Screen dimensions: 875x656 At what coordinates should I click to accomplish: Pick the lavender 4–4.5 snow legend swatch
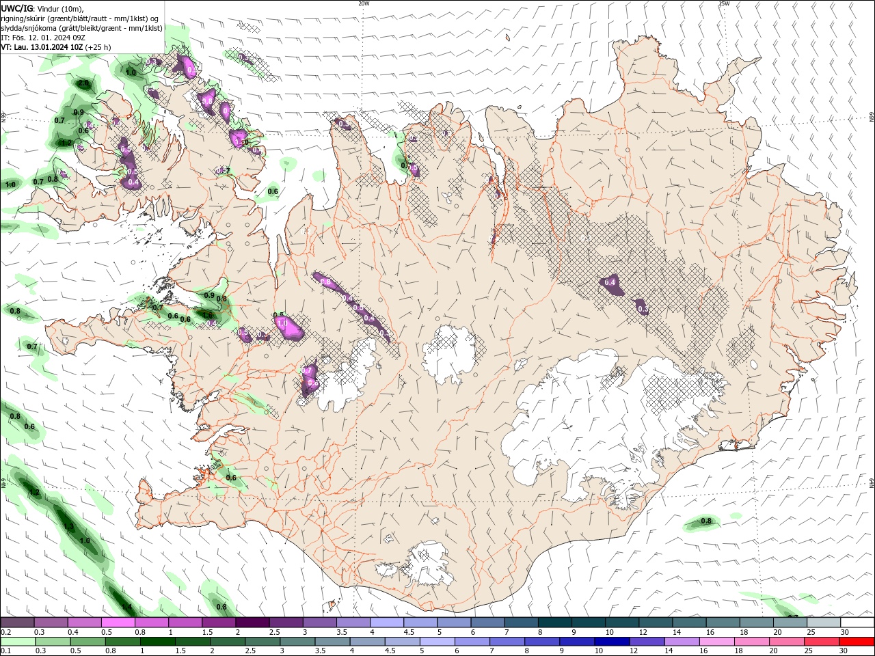[x=386, y=623]
